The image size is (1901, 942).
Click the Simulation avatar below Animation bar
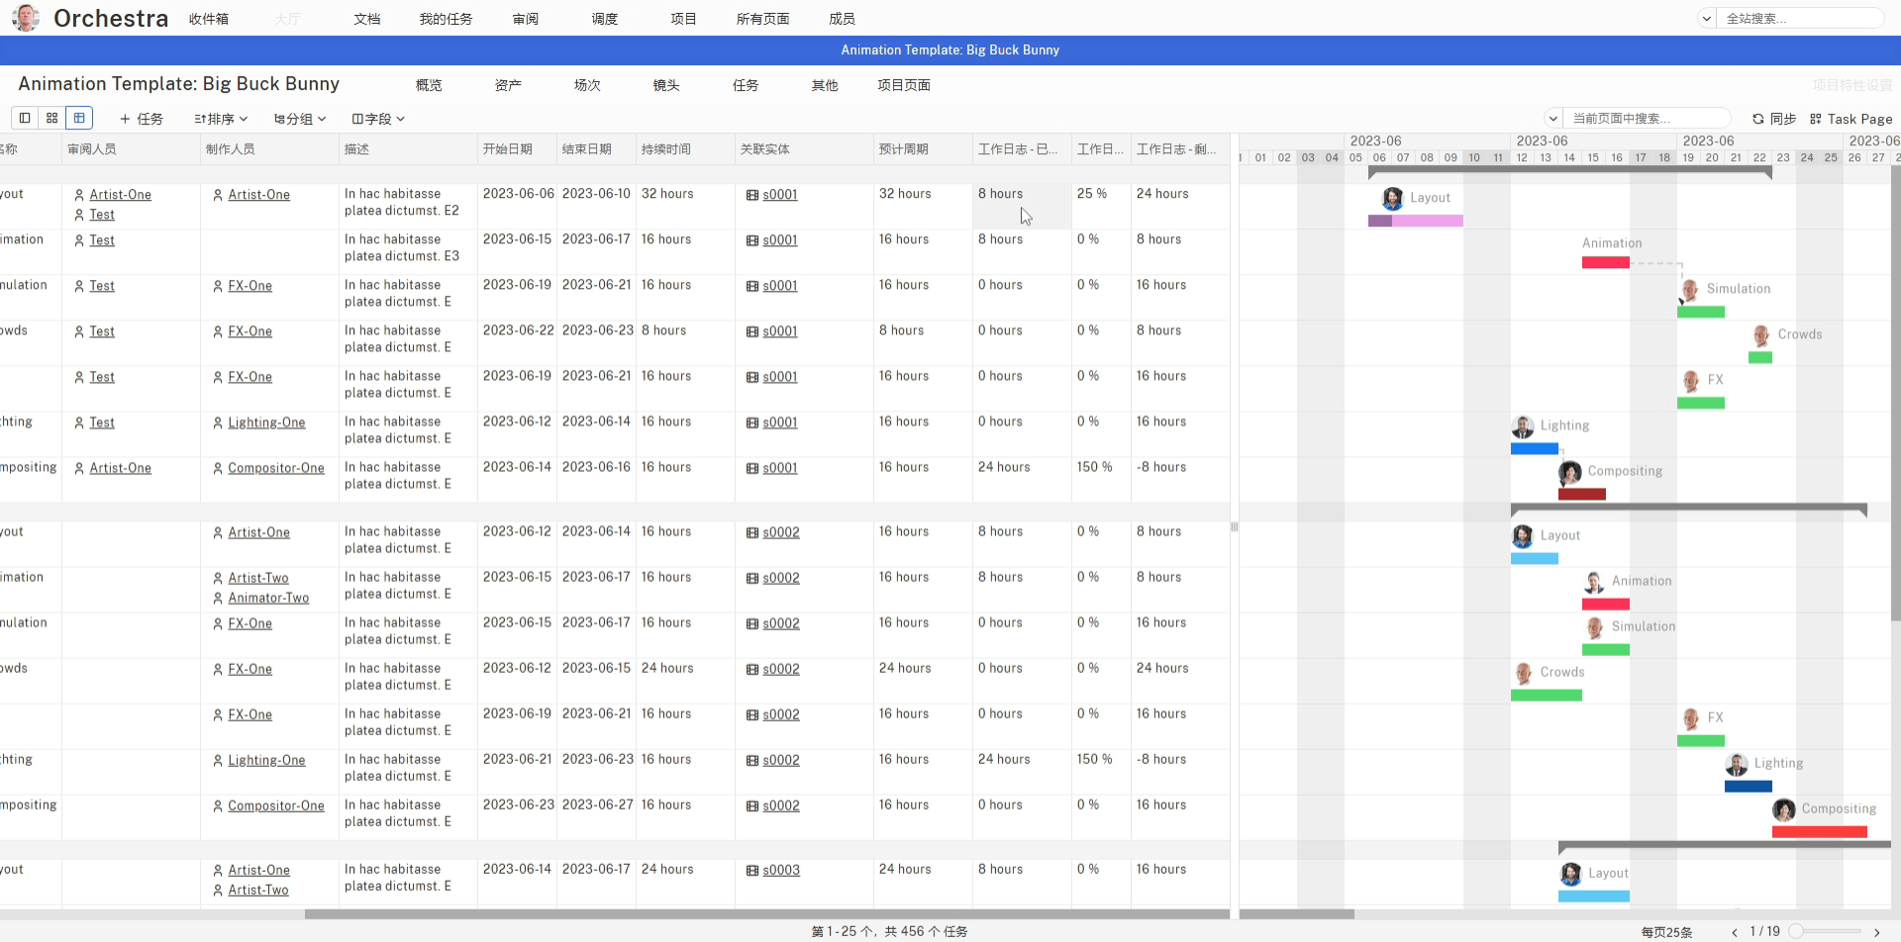(x=1690, y=290)
